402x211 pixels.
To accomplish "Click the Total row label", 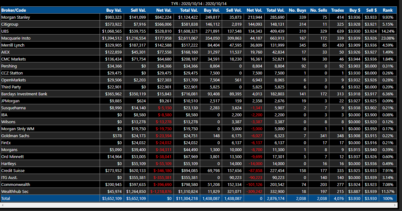I will coord(6,198).
